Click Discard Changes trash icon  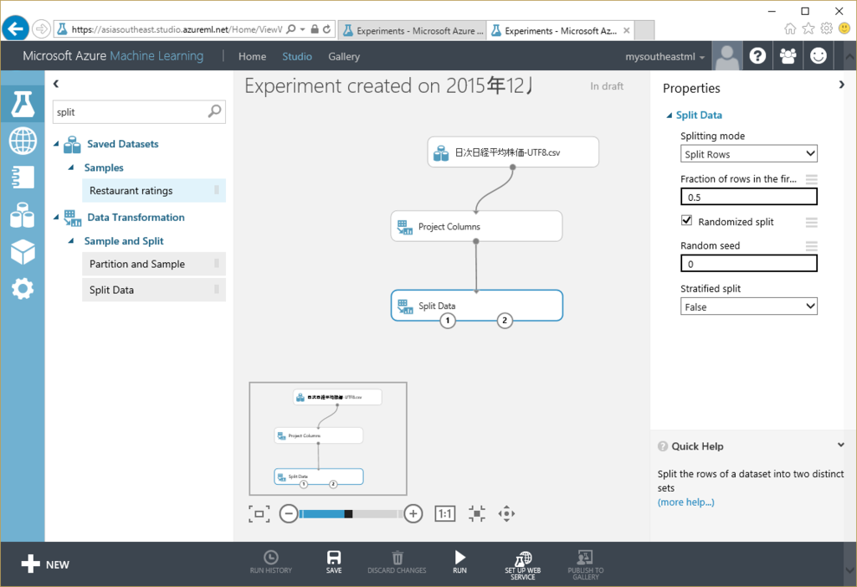click(397, 562)
